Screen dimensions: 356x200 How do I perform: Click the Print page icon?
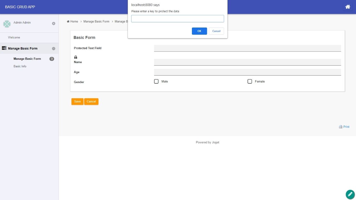click(340, 127)
